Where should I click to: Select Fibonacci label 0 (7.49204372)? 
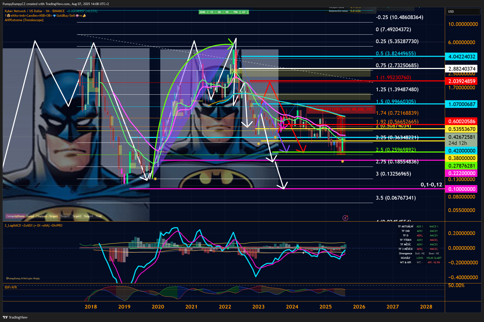[393, 29]
